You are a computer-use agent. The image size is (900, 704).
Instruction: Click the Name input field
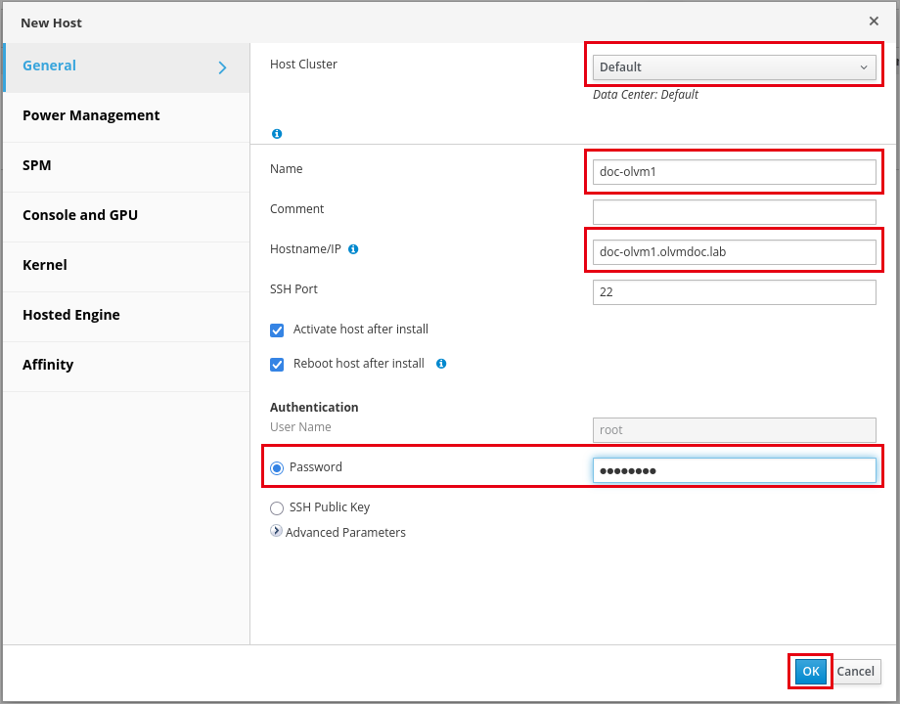pos(734,171)
